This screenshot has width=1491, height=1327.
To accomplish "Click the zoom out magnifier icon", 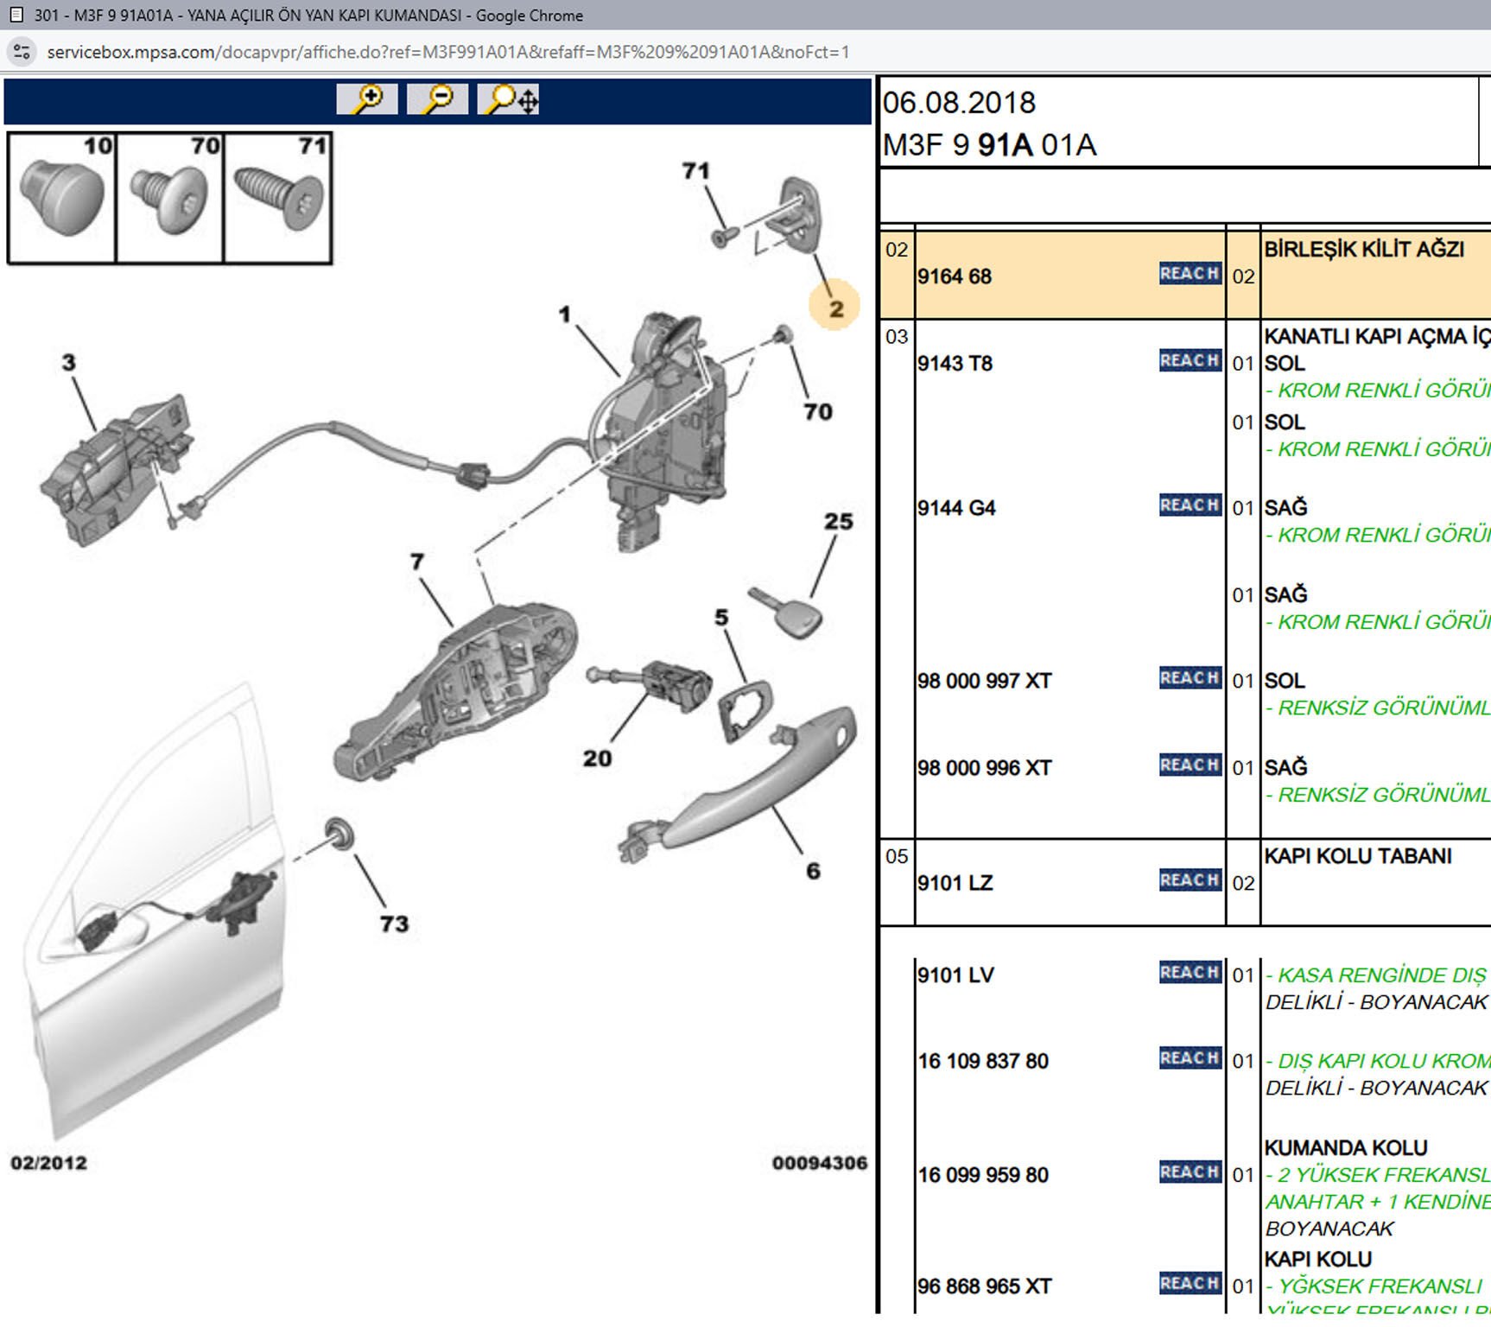I will 437,99.
